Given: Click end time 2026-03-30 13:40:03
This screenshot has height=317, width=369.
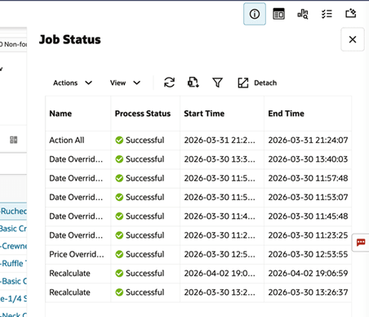Looking at the screenshot, I should 308,159.
